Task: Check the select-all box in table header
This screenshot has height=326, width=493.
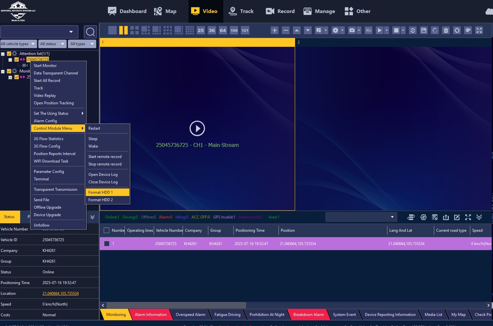Action: 106,230
